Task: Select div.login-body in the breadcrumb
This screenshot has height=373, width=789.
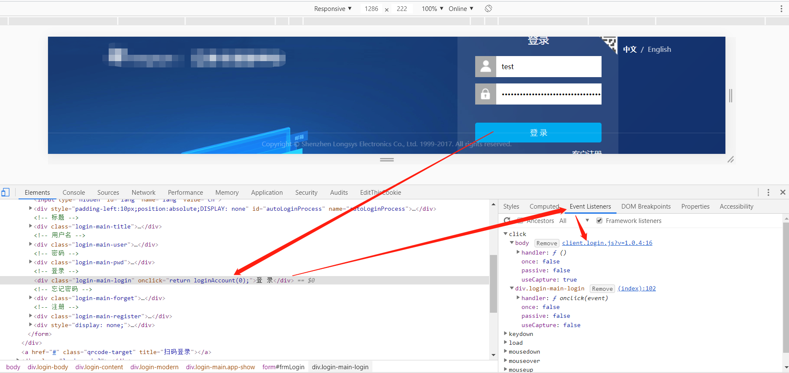Action: click(x=48, y=367)
